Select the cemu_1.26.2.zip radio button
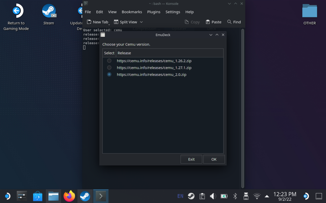Viewport: 326px width, 203px height. click(x=109, y=61)
